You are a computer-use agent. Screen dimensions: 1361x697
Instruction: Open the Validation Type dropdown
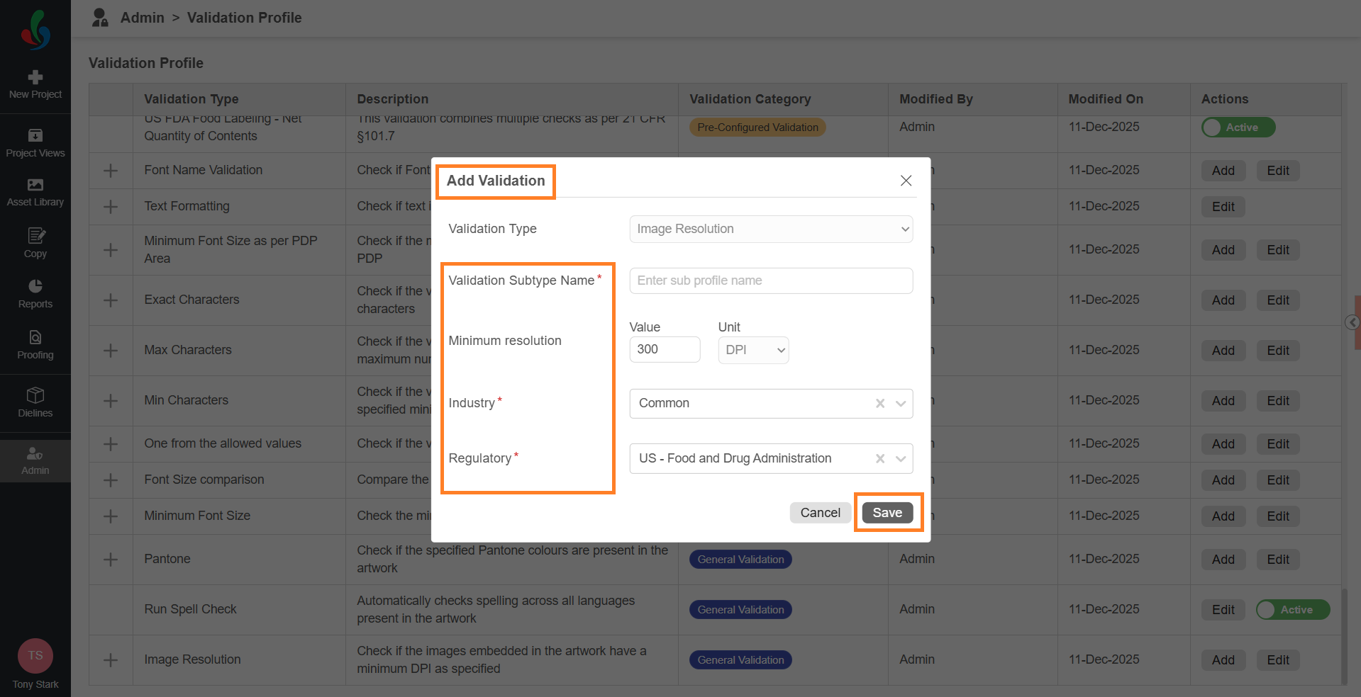coord(771,229)
